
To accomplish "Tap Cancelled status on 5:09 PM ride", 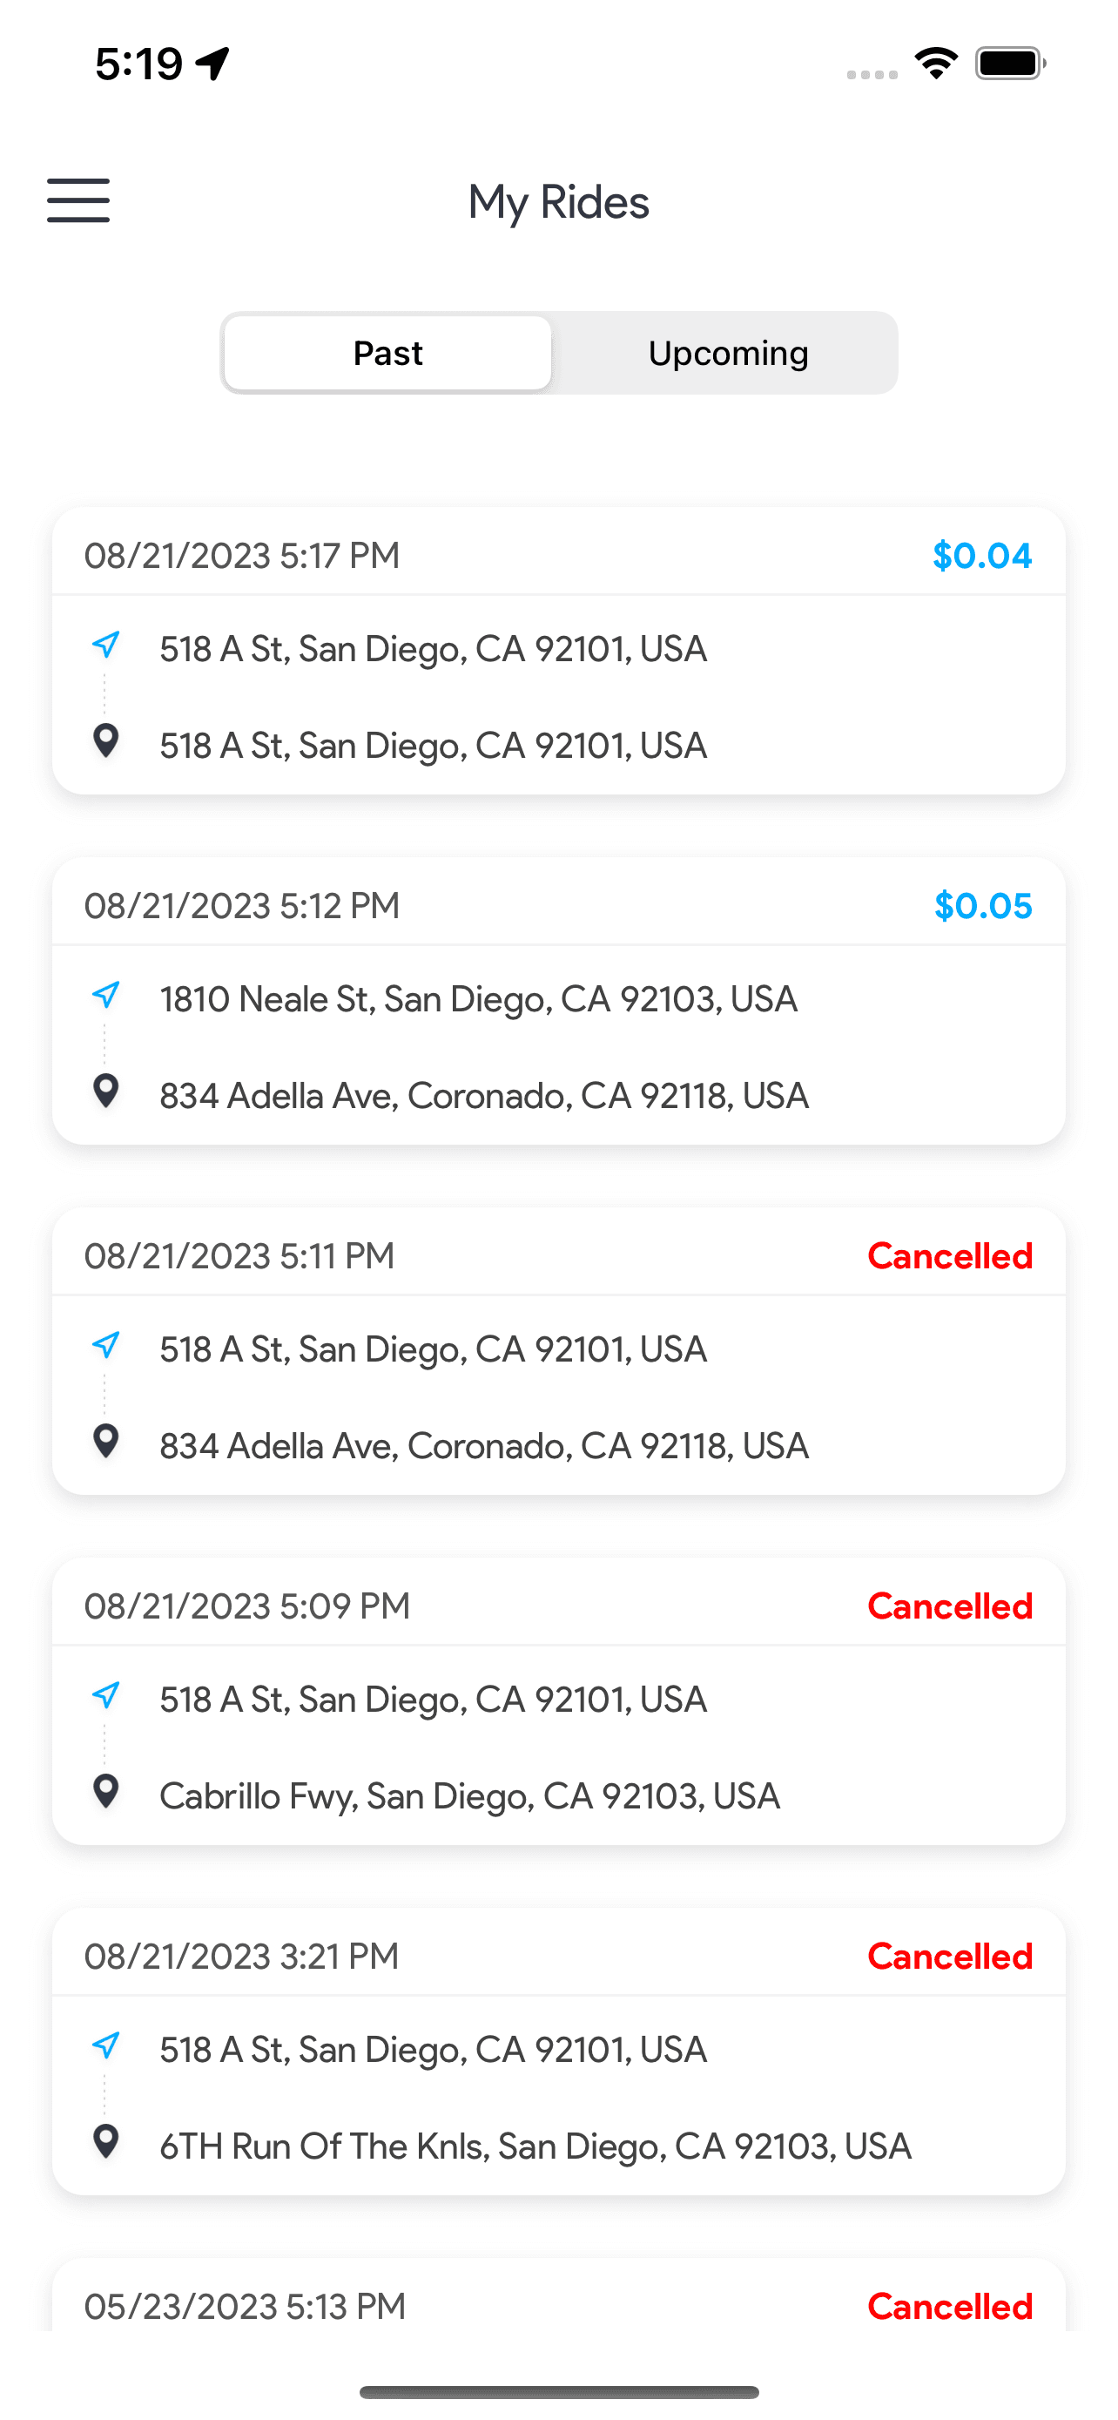I will (x=949, y=1606).
